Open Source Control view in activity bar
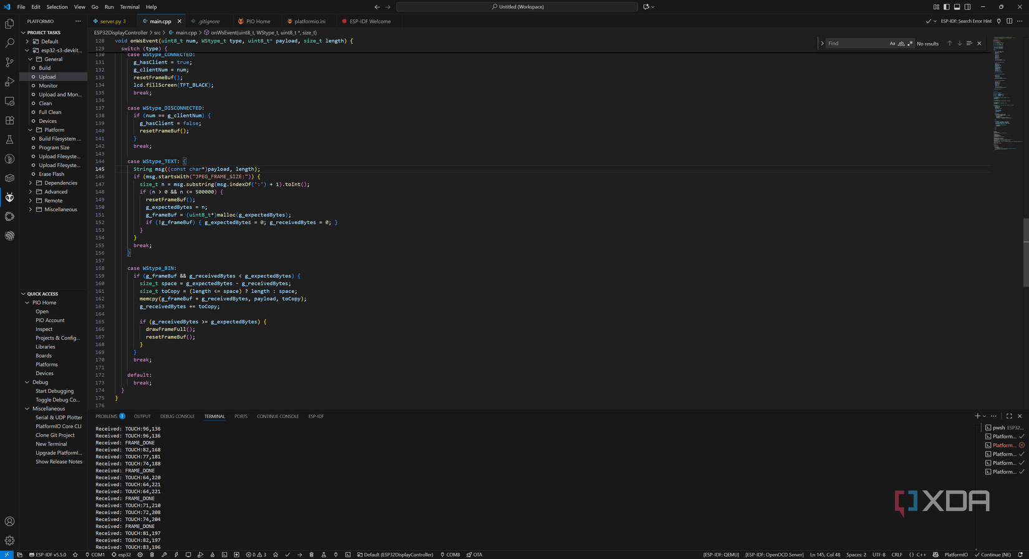 (x=9, y=62)
